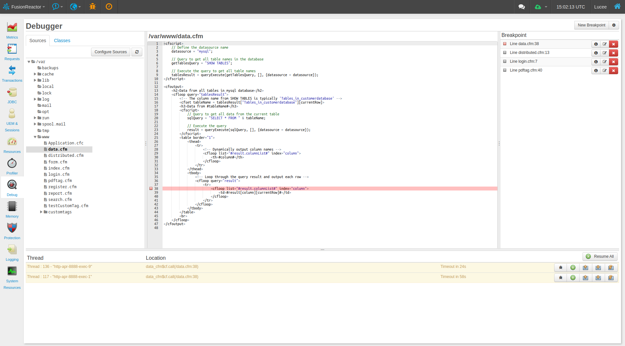The height and width of the screenshot is (346, 625).
Task: Open the Protection shield section
Action: (12, 231)
